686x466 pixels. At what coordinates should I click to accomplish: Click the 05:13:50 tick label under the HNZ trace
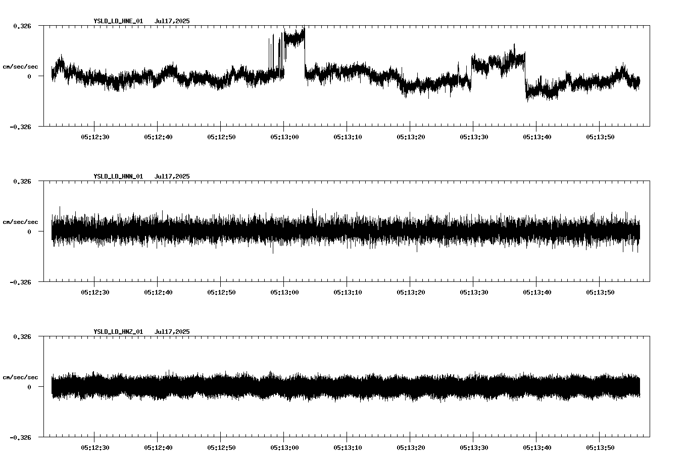pos(601,447)
